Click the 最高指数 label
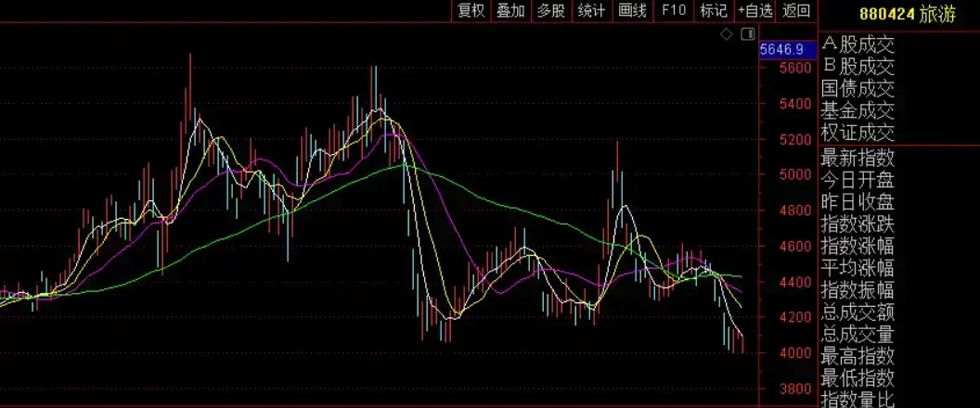The image size is (980, 408). 857,356
